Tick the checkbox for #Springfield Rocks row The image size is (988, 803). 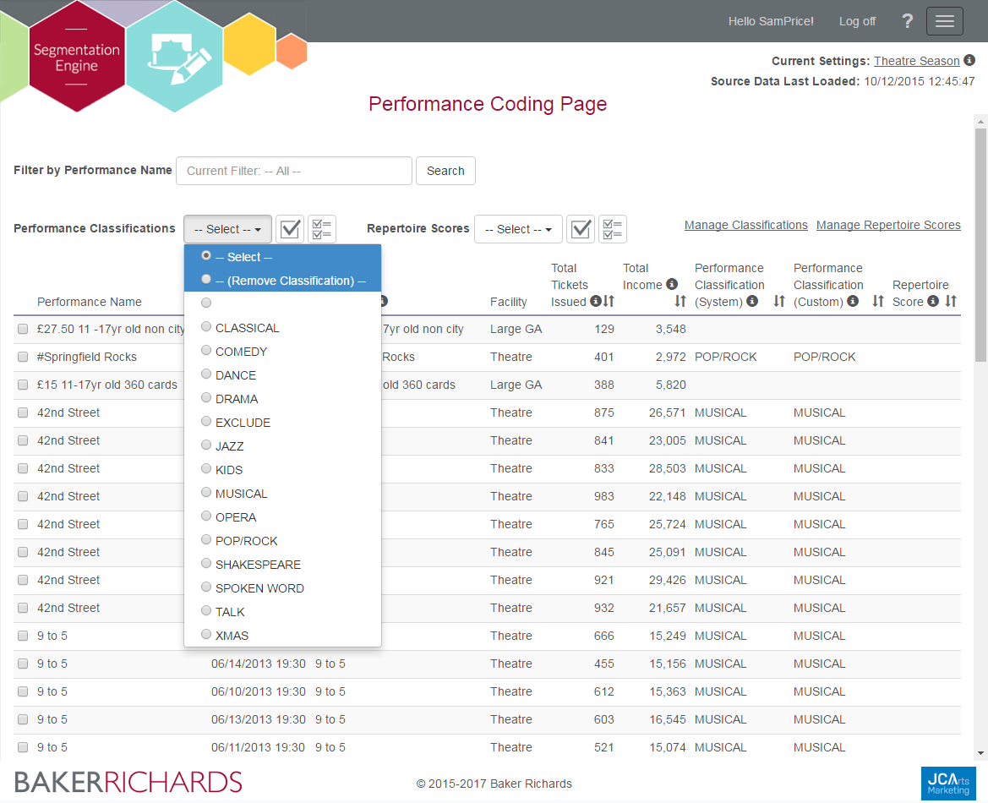coord(23,357)
